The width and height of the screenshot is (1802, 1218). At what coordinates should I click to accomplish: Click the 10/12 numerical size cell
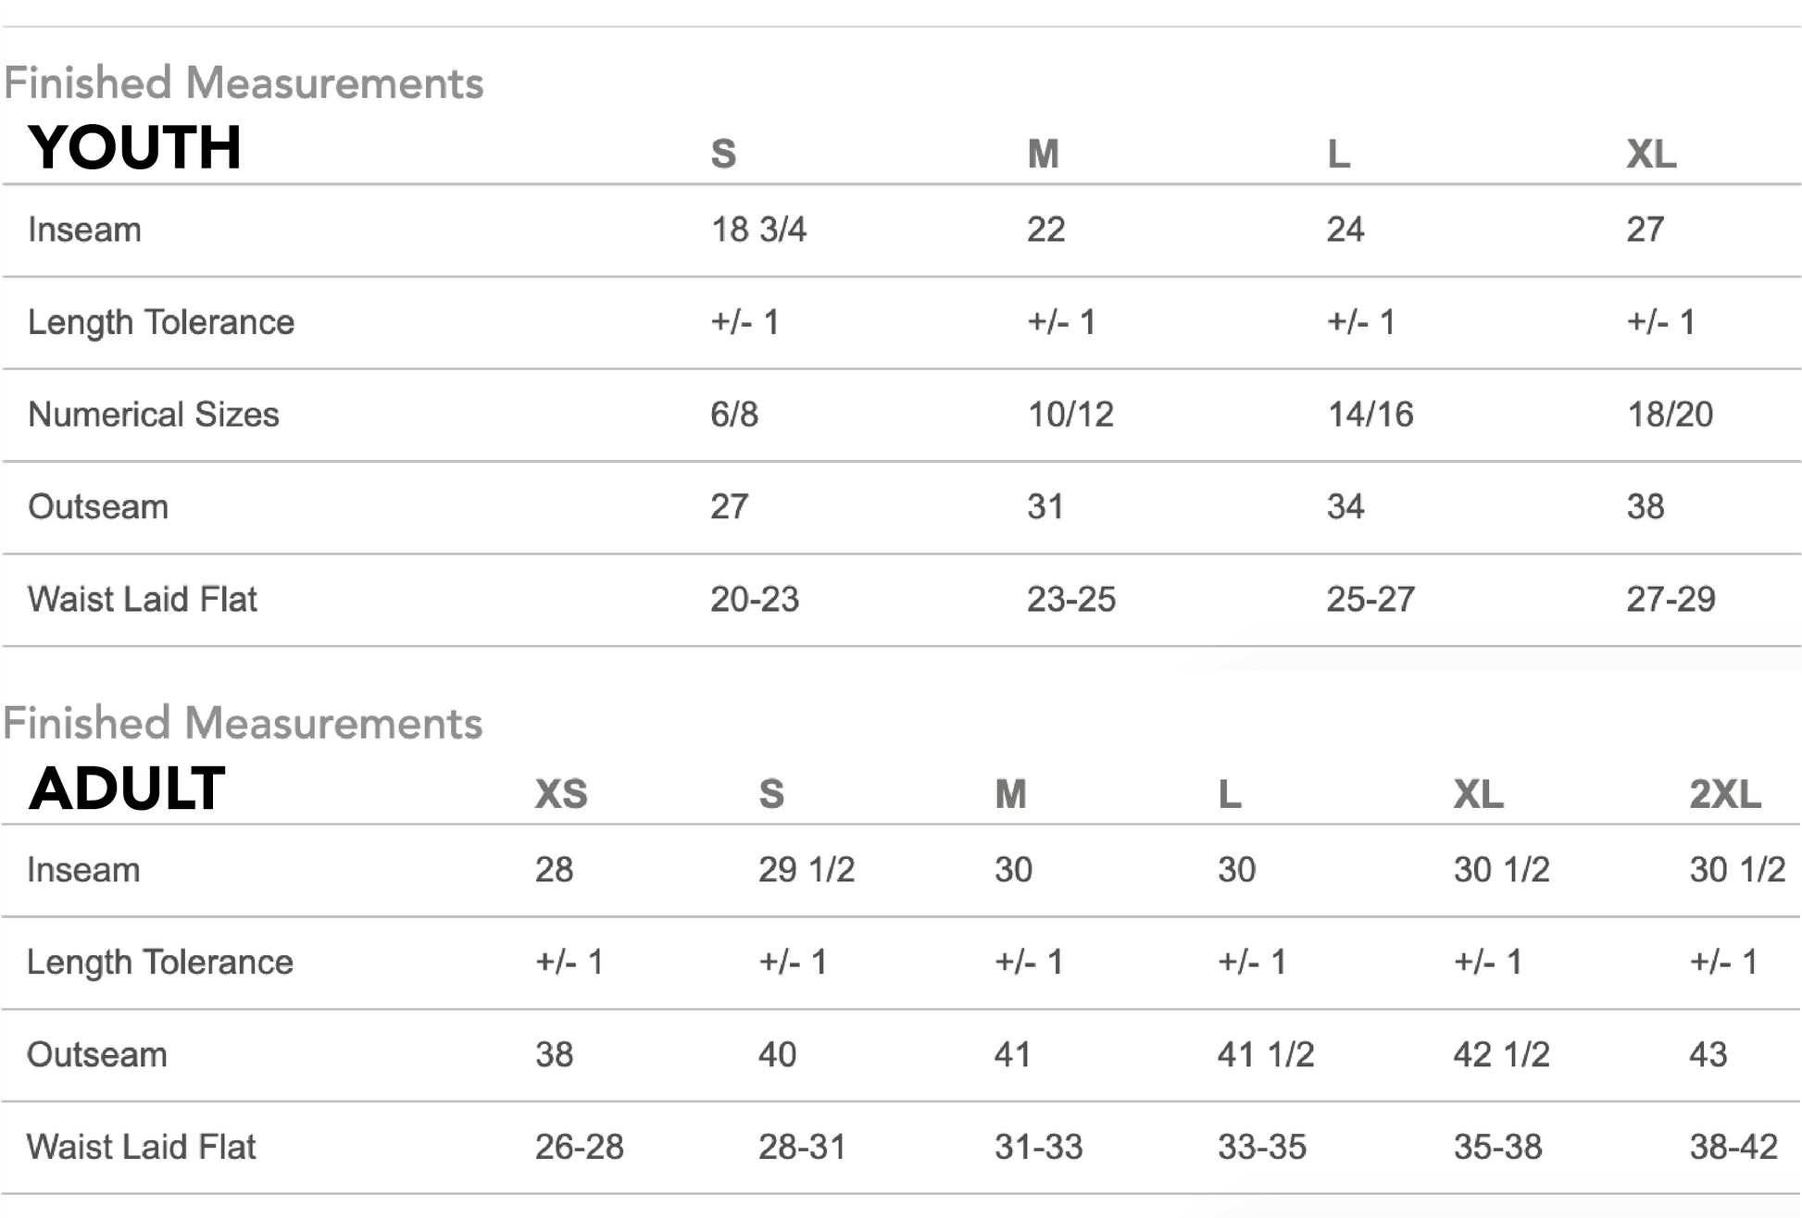click(x=1070, y=415)
